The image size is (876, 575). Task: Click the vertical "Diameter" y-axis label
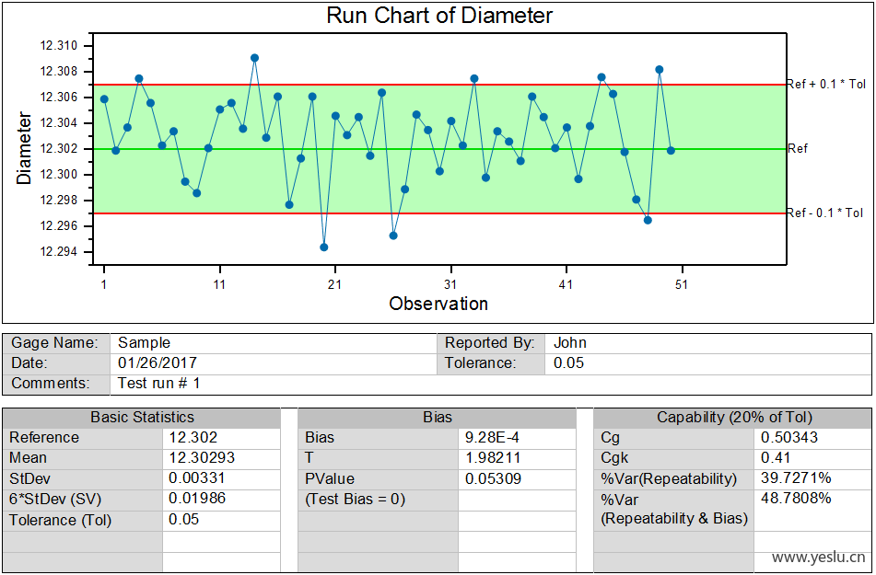coord(25,149)
